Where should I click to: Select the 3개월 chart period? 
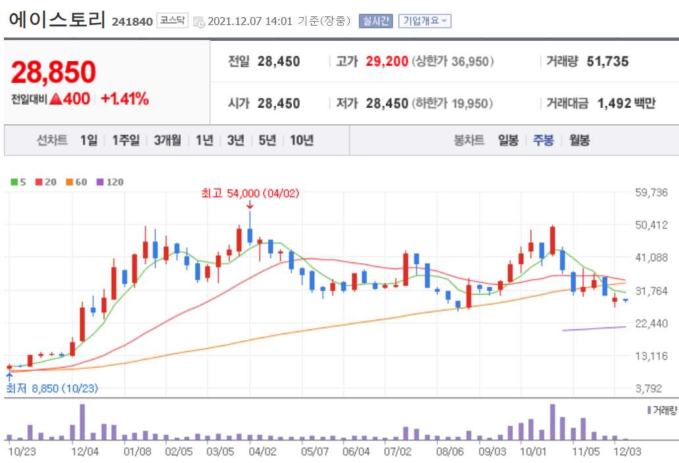pos(166,140)
